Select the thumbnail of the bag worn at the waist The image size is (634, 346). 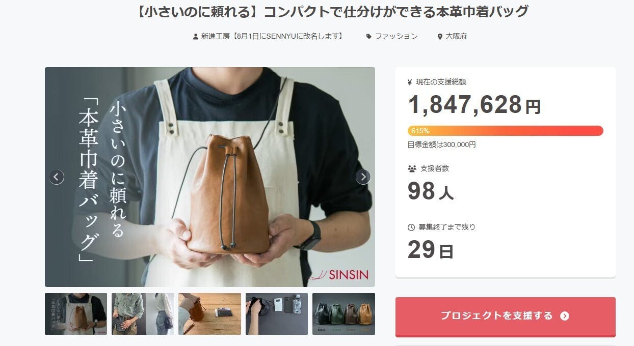click(143, 314)
